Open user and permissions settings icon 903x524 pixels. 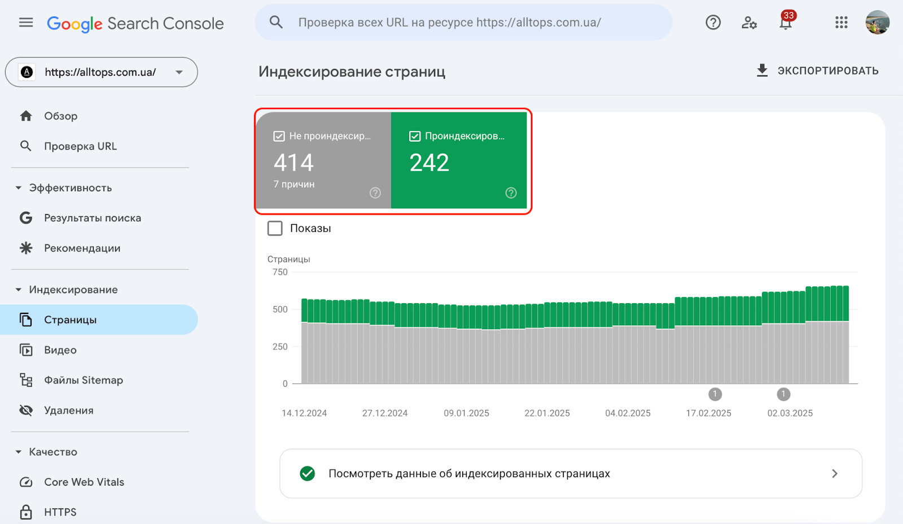[x=749, y=23]
